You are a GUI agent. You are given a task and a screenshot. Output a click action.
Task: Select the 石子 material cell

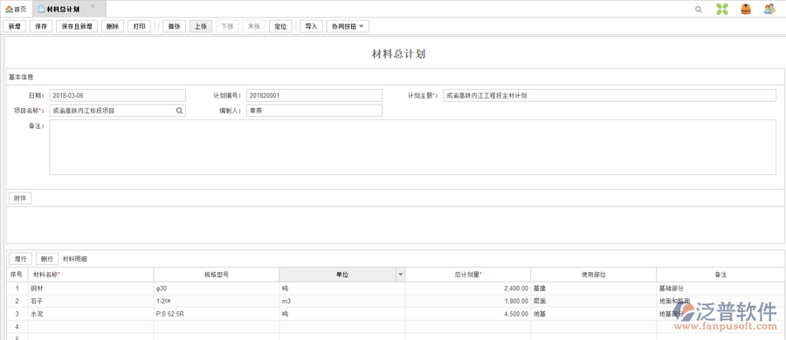click(x=91, y=301)
